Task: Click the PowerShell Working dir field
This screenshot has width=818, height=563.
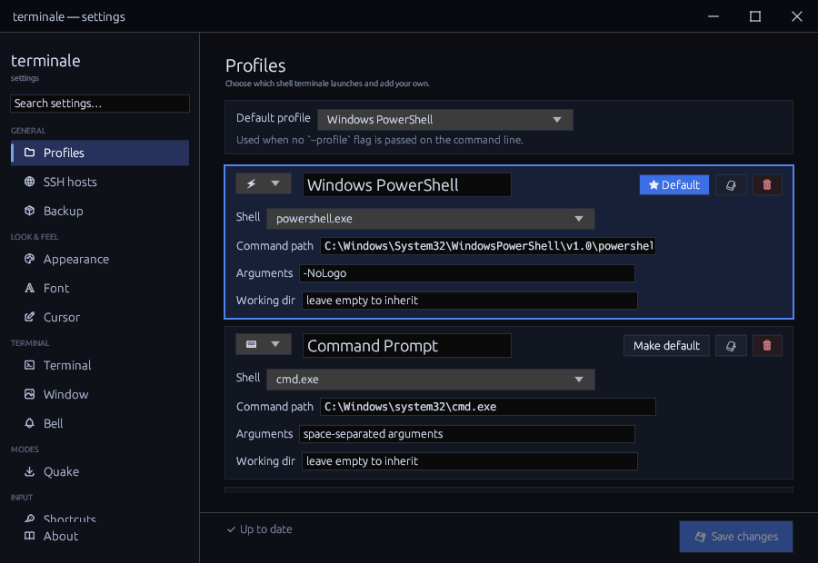Action: pyautogui.click(x=470, y=301)
